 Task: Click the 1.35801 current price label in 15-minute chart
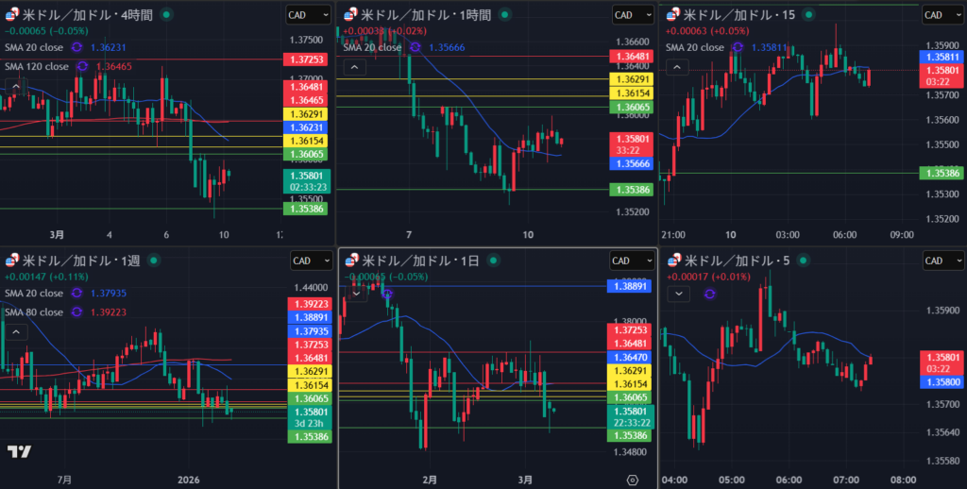pos(940,71)
